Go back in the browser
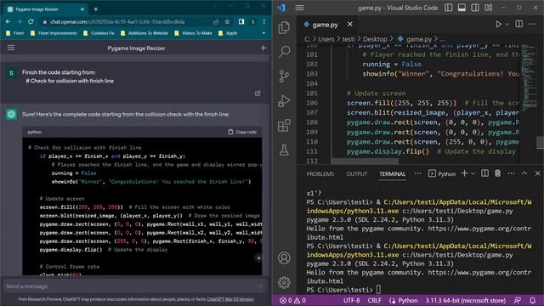Viewport: 544px width, 306px height. tap(8, 21)
